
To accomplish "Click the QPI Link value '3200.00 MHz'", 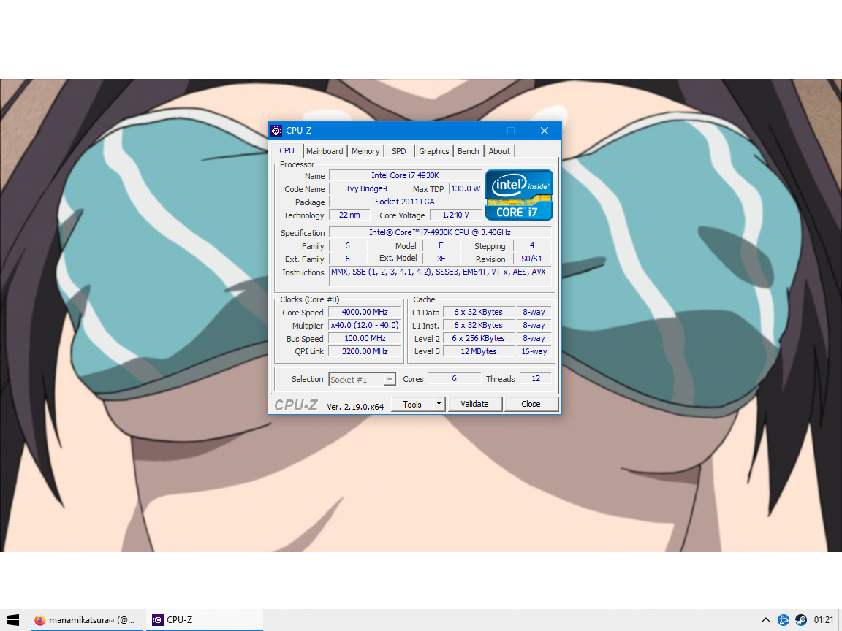I will pos(365,351).
